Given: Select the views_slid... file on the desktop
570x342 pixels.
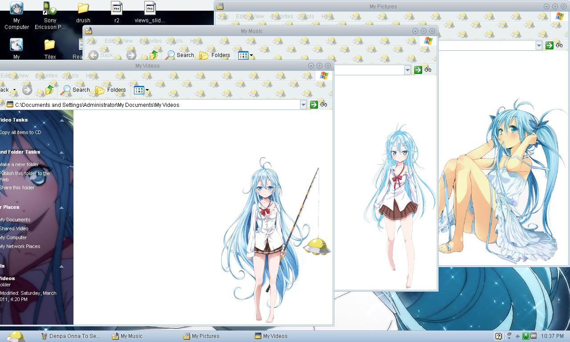Looking at the screenshot, I should coord(150,12).
